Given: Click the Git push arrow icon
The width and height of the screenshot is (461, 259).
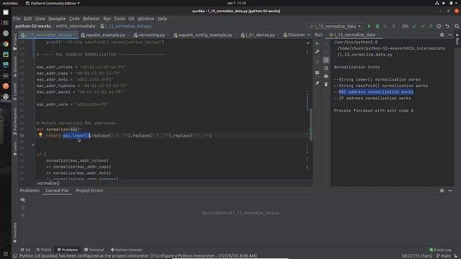Looking at the screenshot, I should [431, 26].
